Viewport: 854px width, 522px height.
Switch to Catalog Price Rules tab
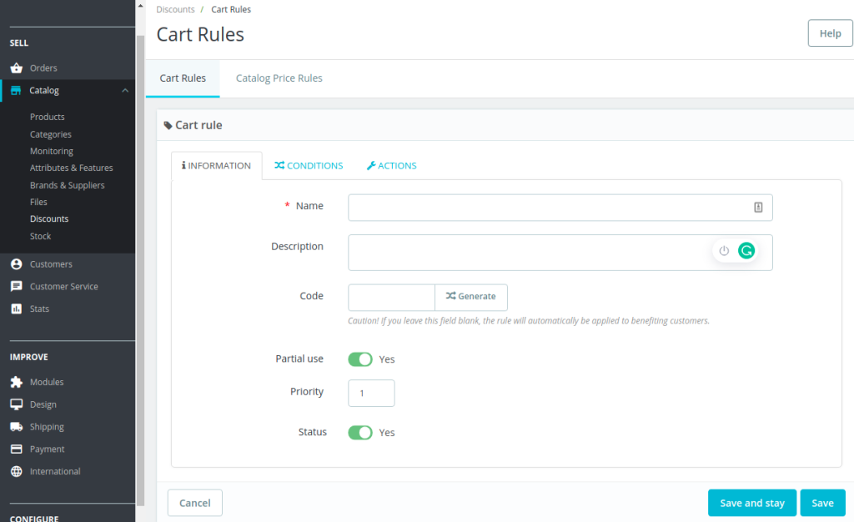coord(279,78)
